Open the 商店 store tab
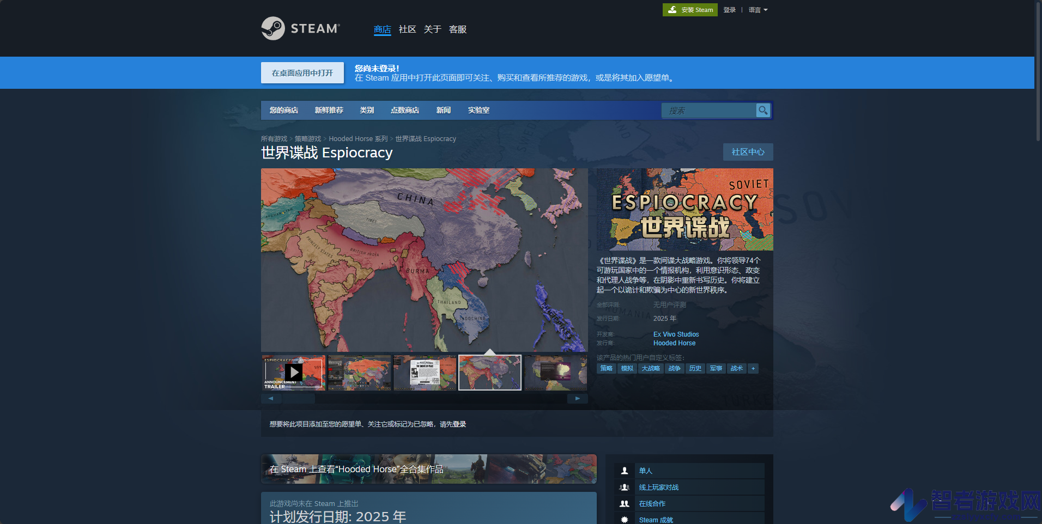 point(383,29)
